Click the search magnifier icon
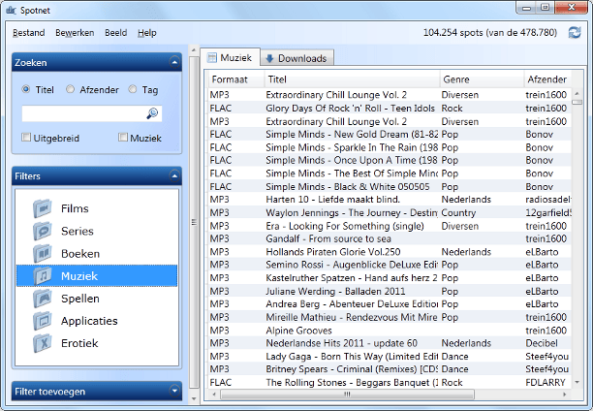Image resolution: width=593 pixels, height=411 pixels. (152, 113)
